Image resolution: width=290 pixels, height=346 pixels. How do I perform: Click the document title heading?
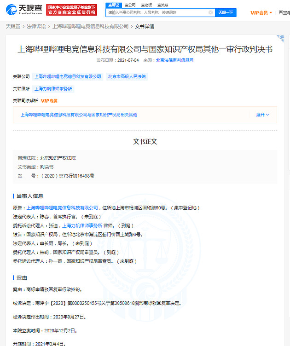click(x=145, y=49)
